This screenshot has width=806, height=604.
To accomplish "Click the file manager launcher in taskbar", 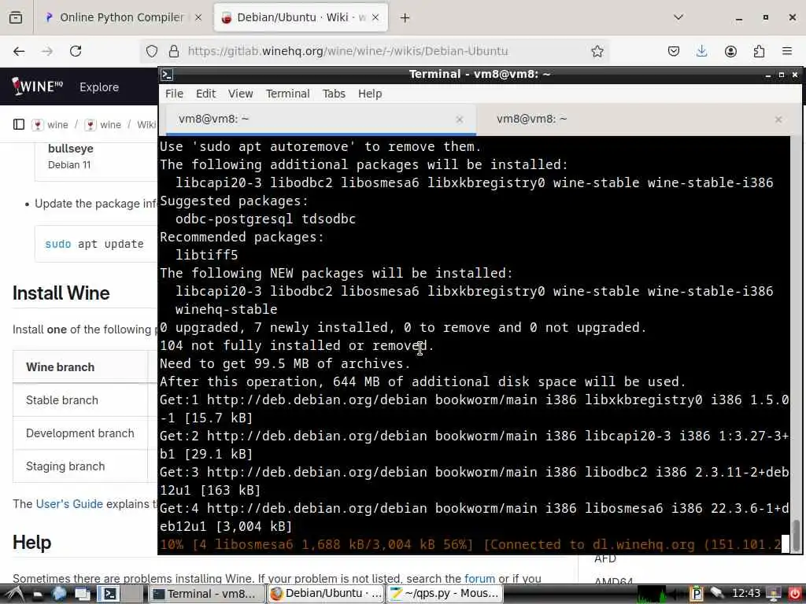I will pyautogui.click(x=38, y=595).
